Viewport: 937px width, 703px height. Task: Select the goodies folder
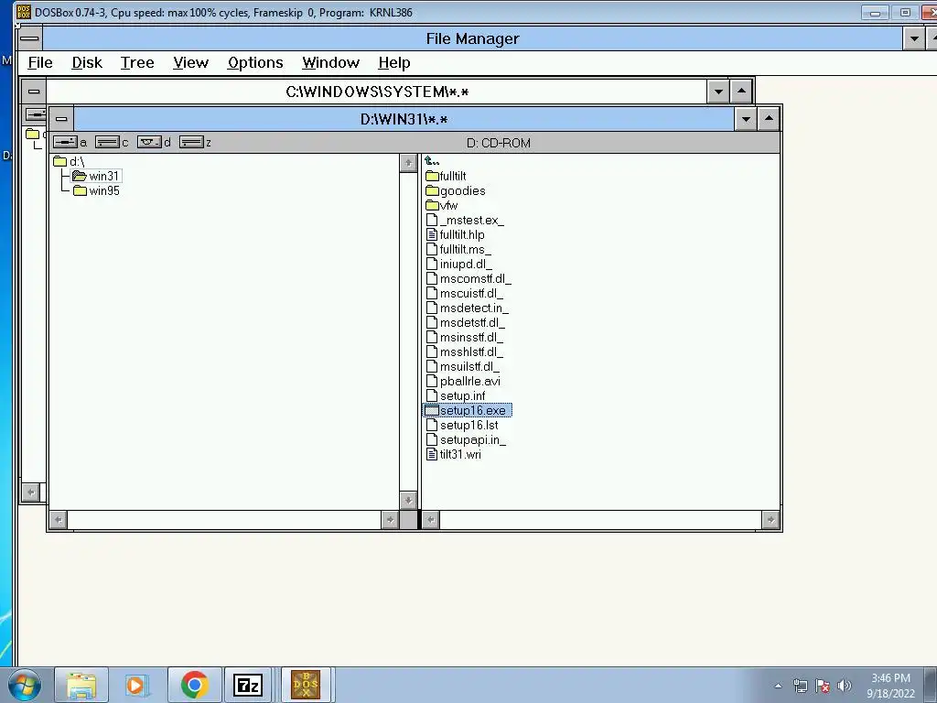tap(456, 190)
